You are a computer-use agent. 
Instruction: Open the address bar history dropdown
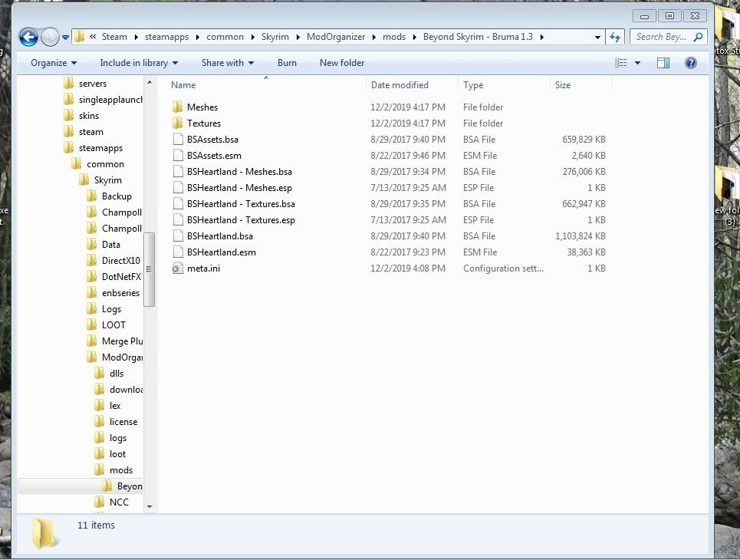[597, 37]
